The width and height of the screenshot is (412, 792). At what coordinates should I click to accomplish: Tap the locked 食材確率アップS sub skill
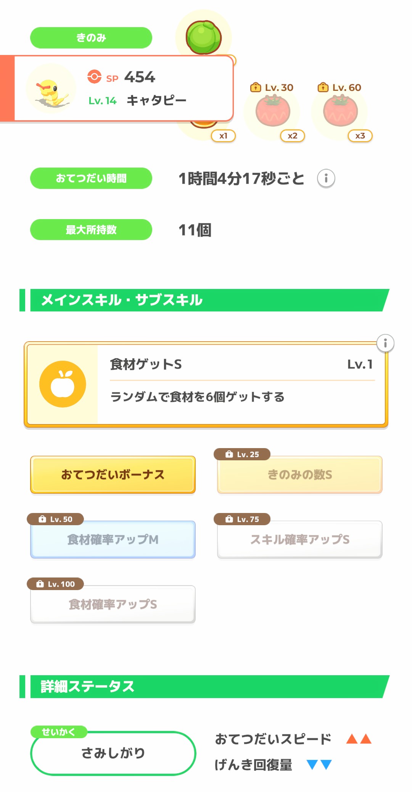(x=113, y=604)
